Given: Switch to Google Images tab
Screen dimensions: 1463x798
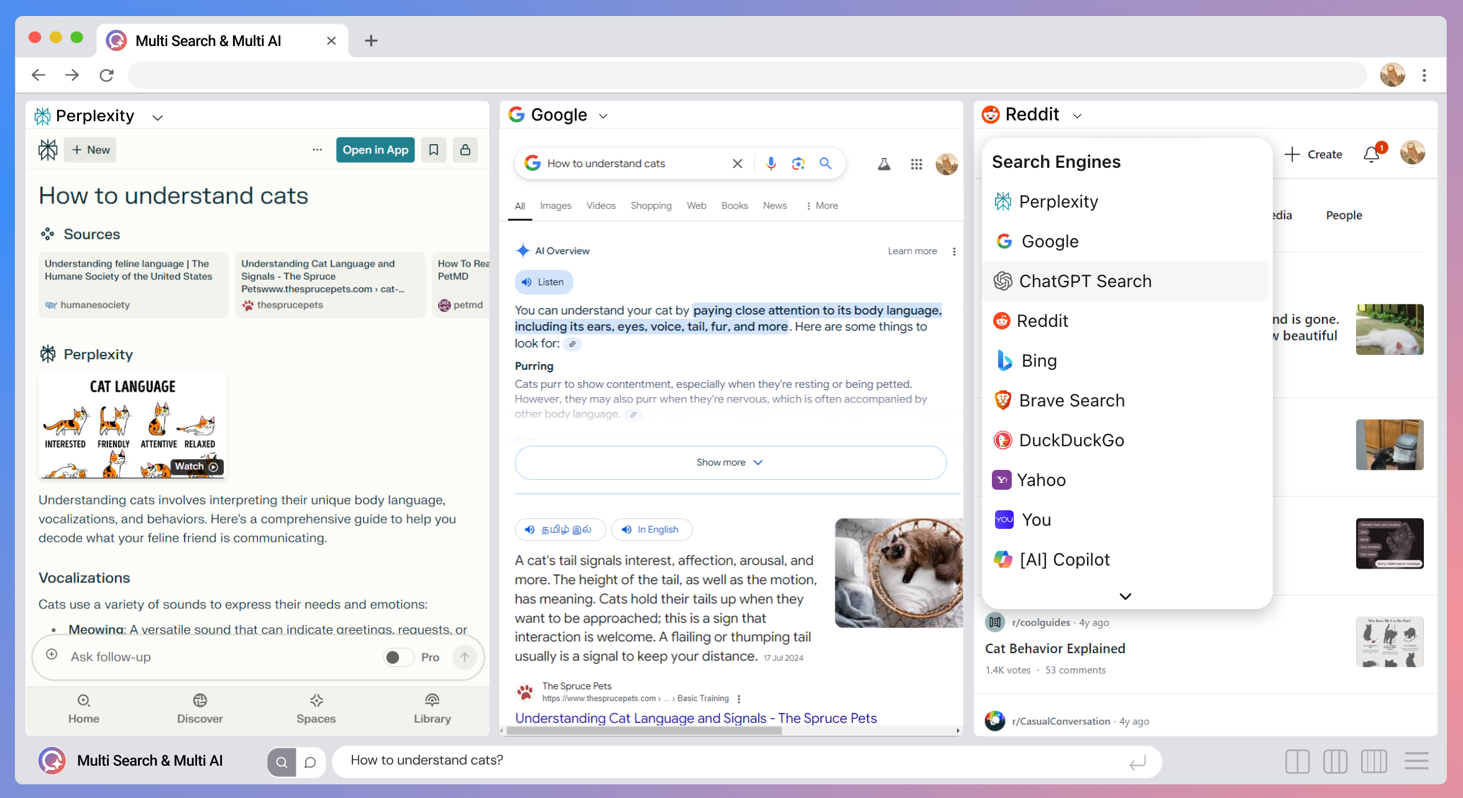Looking at the screenshot, I should 555,206.
